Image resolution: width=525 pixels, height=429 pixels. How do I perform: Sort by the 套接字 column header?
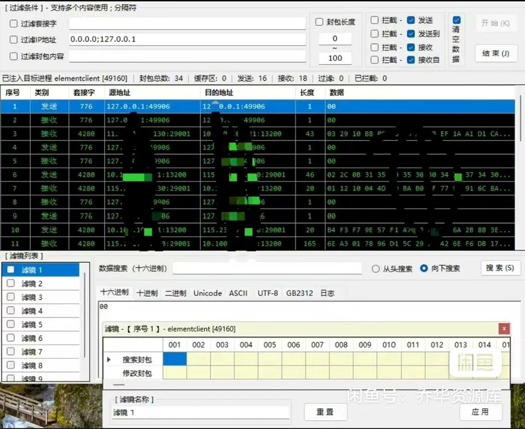pos(87,93)
